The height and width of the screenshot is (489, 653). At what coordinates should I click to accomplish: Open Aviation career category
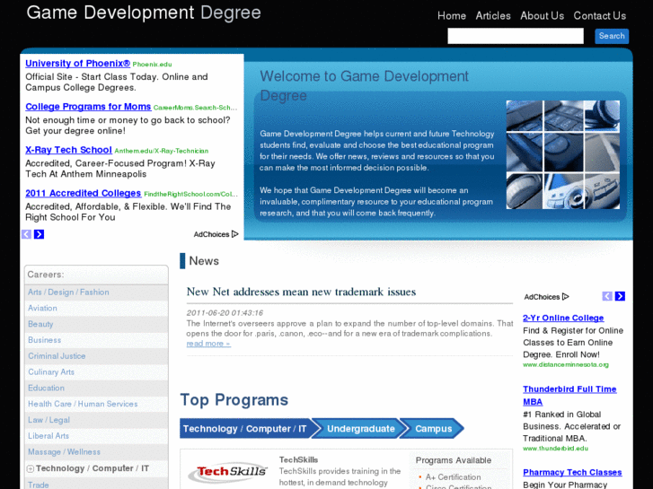coord(42,308)
